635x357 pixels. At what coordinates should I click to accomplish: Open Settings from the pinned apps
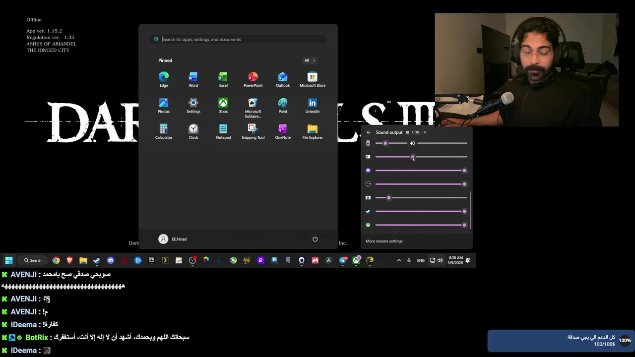[x=193, y=106]
